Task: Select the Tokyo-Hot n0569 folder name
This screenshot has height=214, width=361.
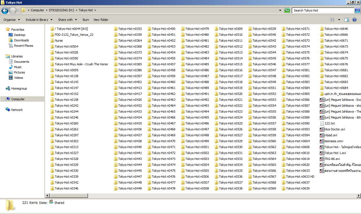Action: pos(264,188)
